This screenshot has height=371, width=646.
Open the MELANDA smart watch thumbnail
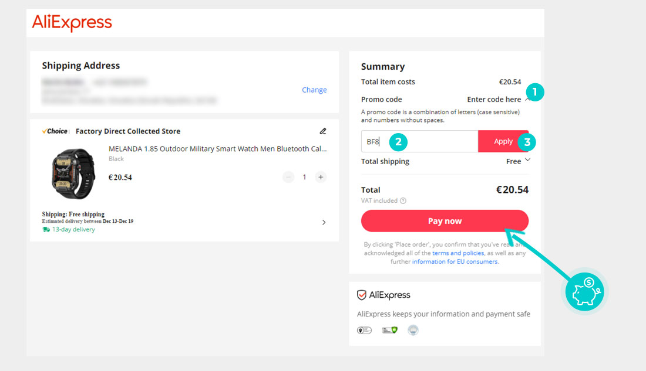point(73,173)
